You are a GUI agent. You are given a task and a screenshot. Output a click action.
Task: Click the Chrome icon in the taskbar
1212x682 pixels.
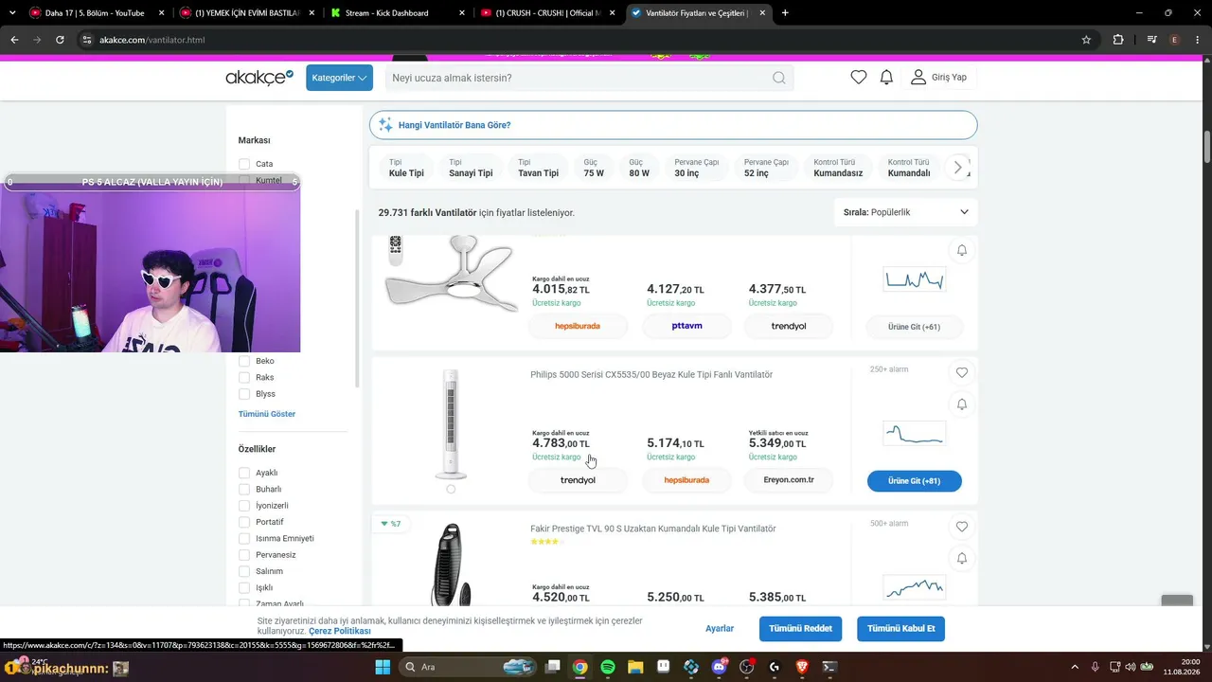click(x=579, y=667)
